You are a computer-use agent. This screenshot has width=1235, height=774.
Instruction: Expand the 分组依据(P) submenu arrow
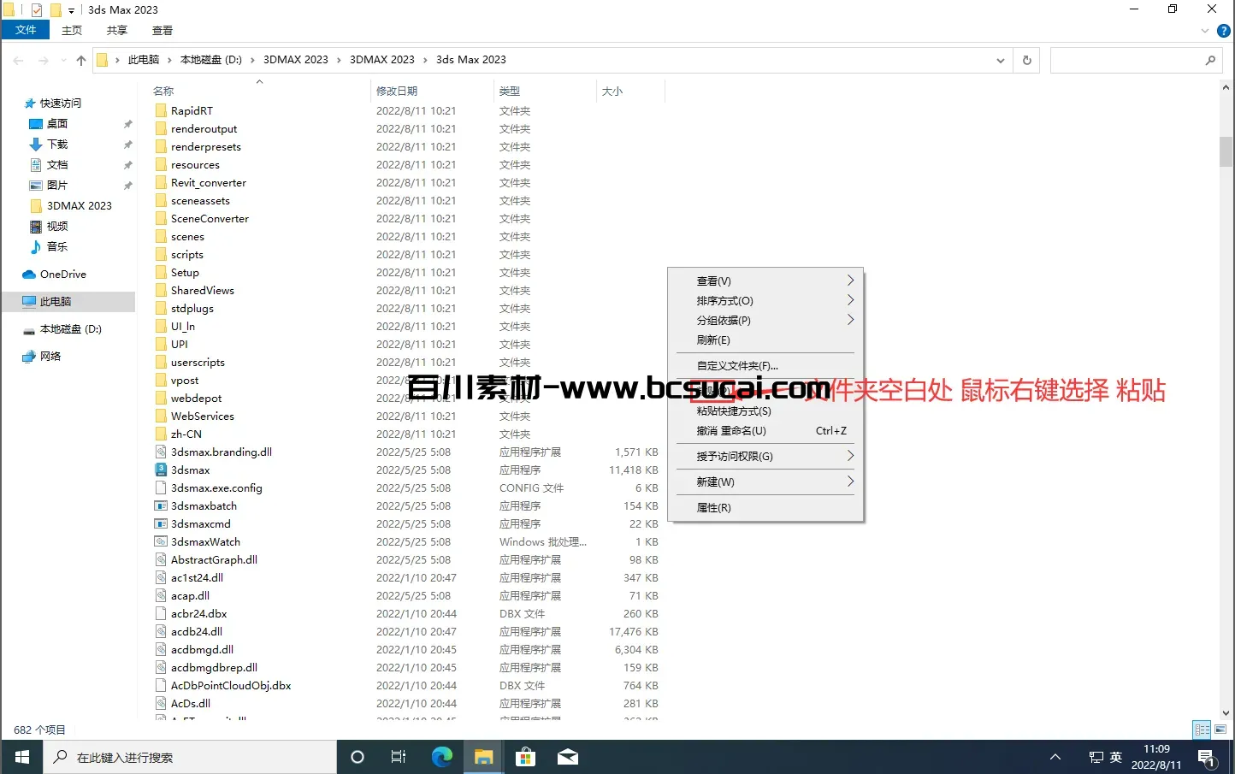pos(850,320)
